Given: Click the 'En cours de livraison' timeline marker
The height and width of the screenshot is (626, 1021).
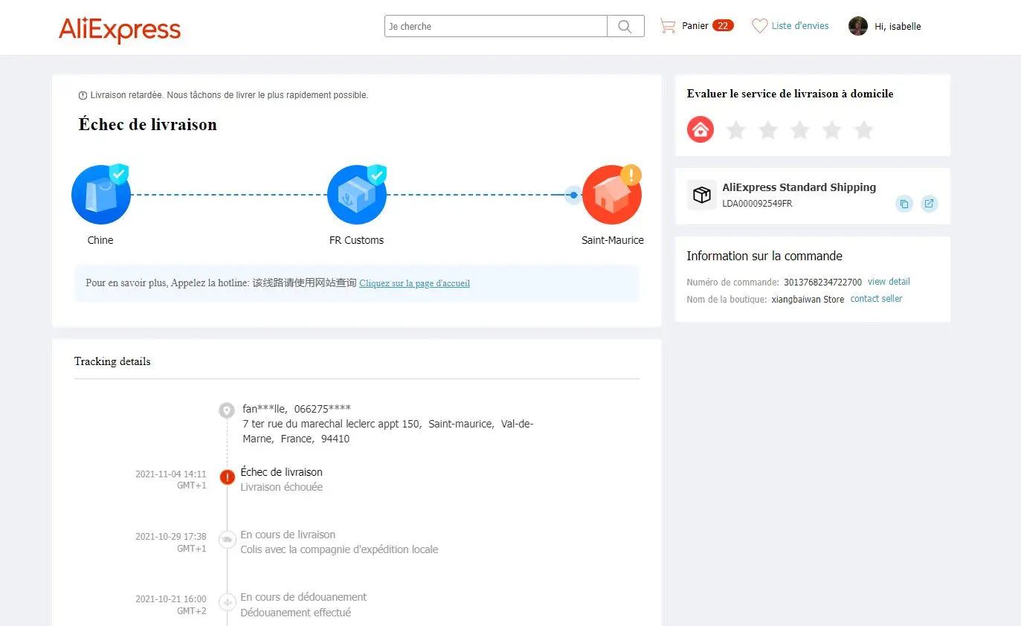Looking at the screenshot, I should coord(227,541).
